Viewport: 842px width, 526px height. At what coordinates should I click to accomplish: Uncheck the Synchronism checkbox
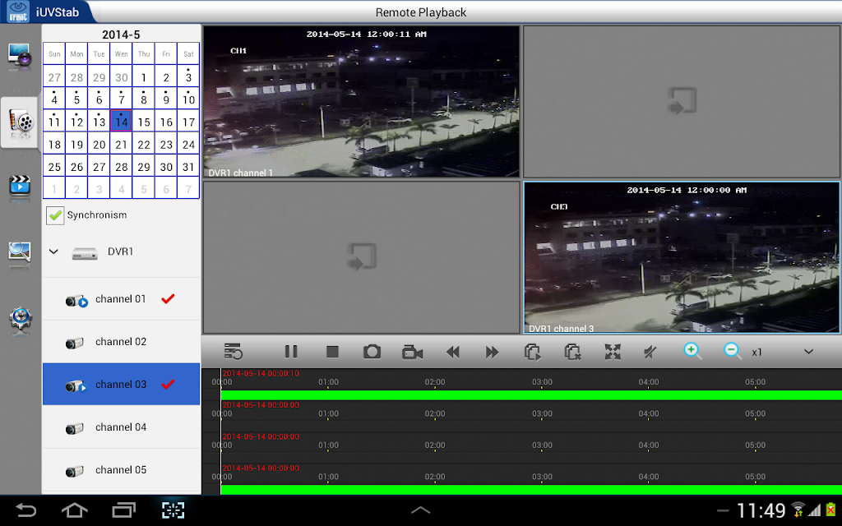(x=55, y=215)
